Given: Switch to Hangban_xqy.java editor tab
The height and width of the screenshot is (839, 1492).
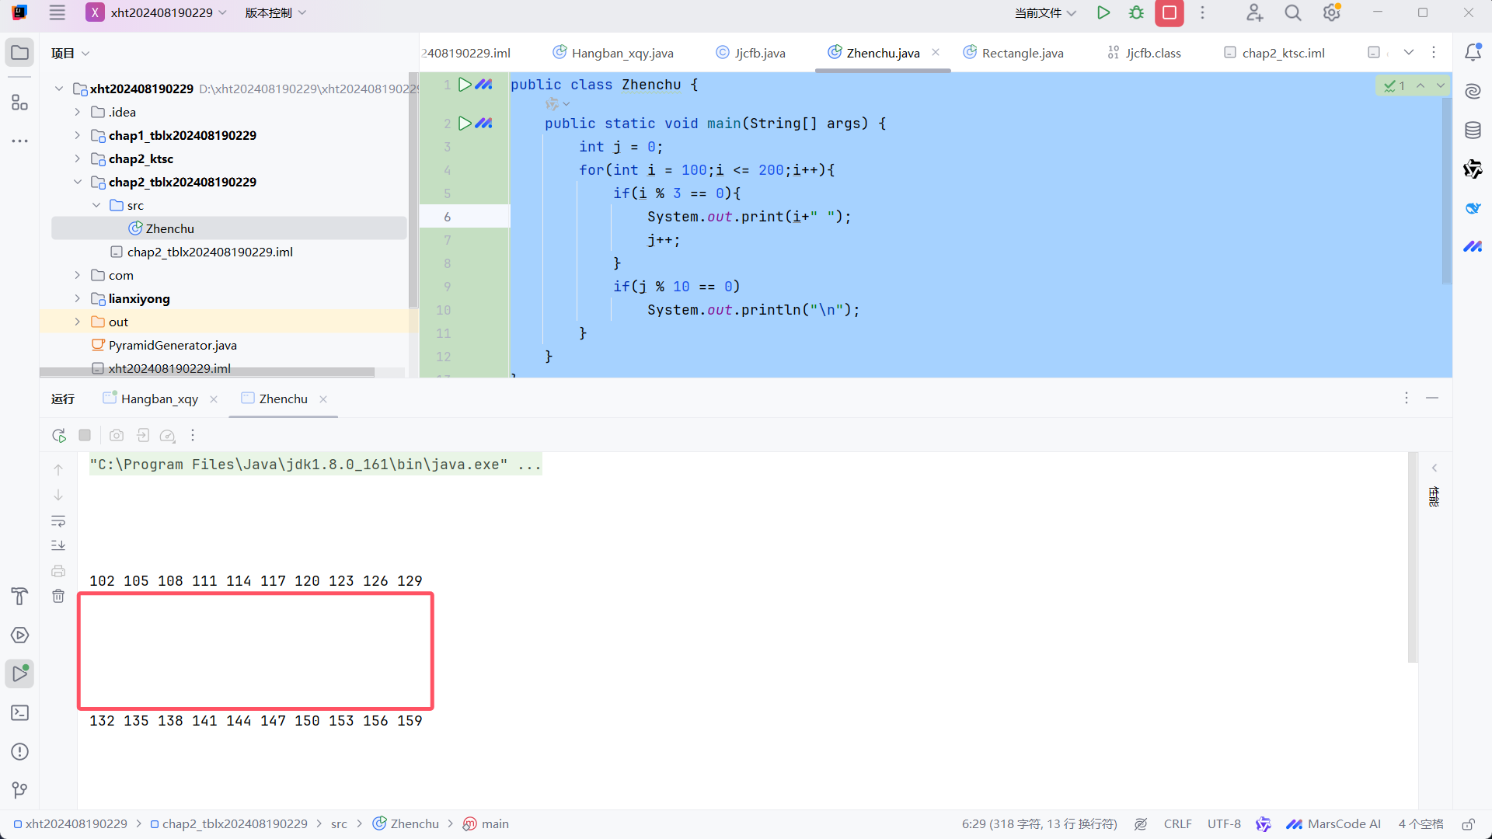Looking at the screenshot, I should coord(613,53).
